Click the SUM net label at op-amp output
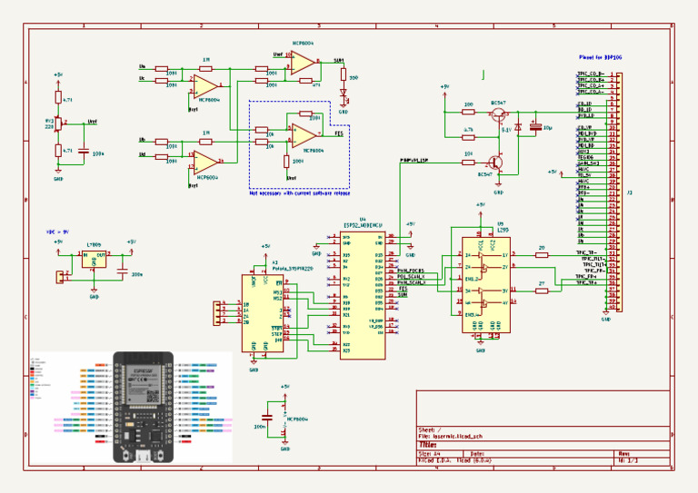 [x=339, y=61]
